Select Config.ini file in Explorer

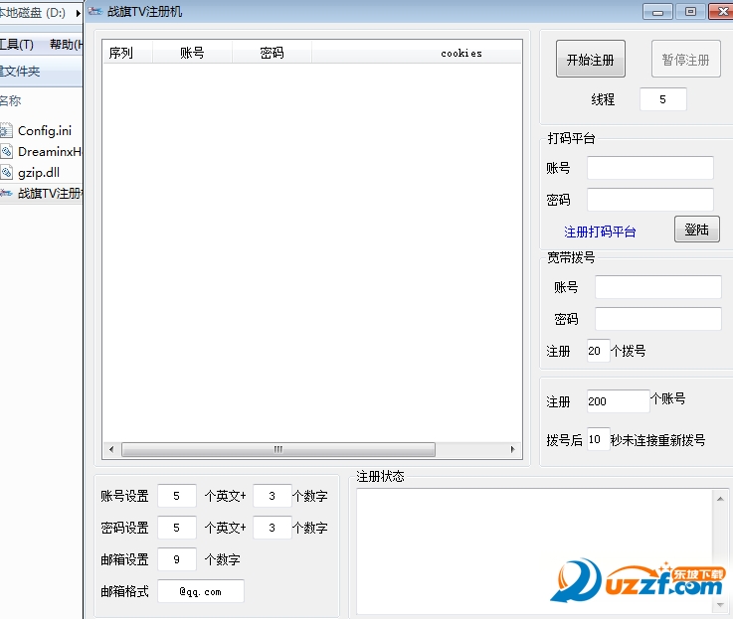[45, 131]
